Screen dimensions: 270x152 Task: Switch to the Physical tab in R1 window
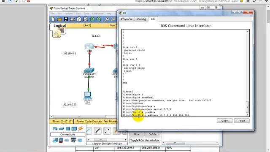point(127,19)
